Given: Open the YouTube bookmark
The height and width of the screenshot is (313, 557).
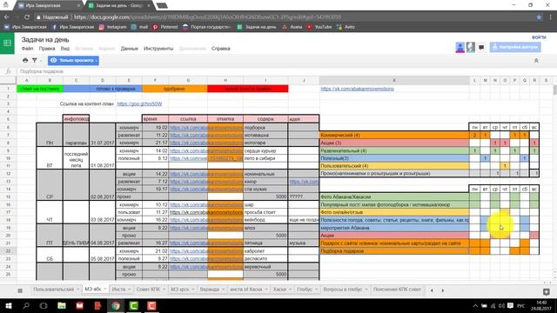Looking at the screenshot, I should coord(319,27).
